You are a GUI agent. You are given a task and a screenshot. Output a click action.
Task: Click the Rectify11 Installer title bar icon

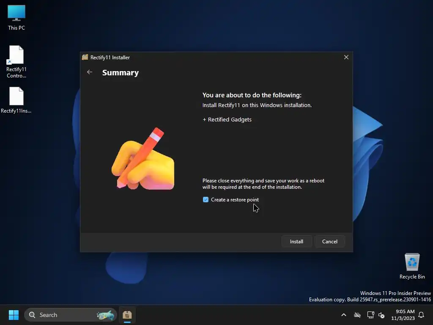click(x=85, y=57)
